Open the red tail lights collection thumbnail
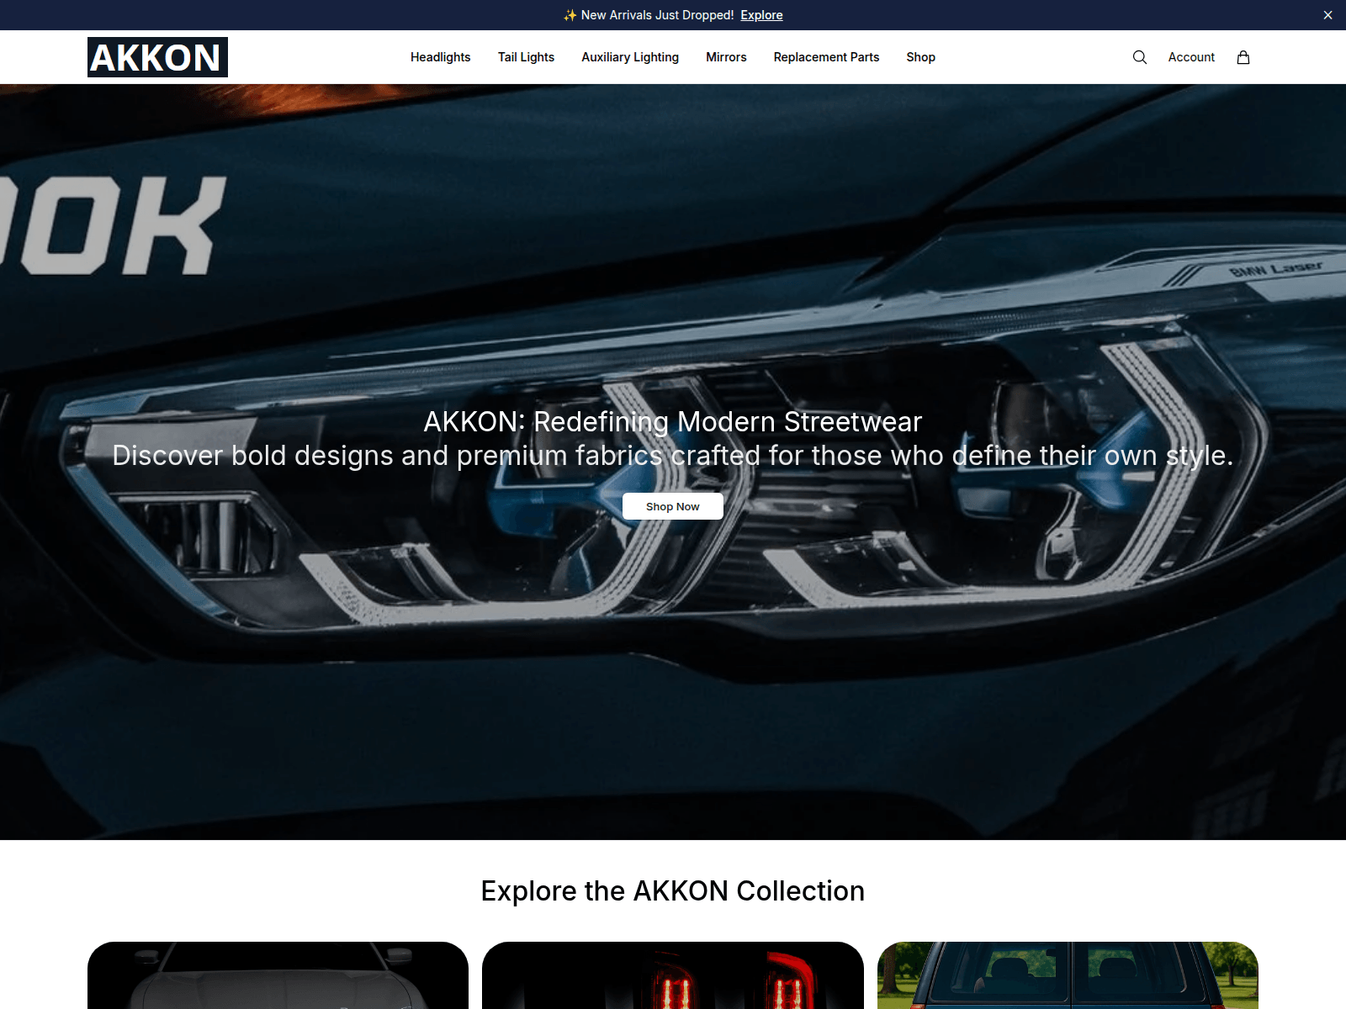1346x1009 pixels. point(673,975)
